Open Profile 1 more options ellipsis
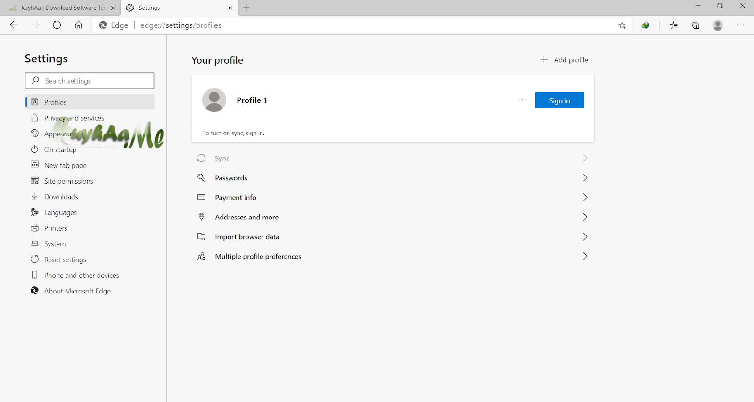The height and width of the screenshot is (402, 754). point(522,100)
